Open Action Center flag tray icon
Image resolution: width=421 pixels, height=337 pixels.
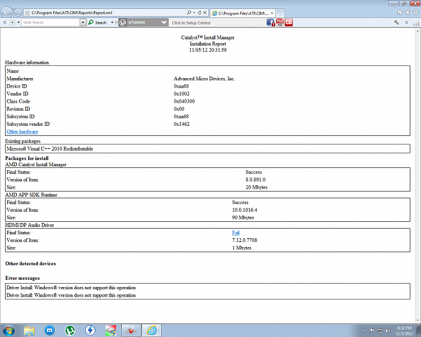pos(372,331)
